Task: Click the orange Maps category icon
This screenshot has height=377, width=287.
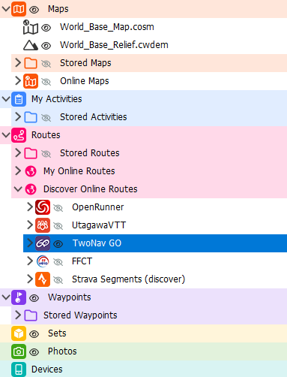Action: click(x=19, y=9)
